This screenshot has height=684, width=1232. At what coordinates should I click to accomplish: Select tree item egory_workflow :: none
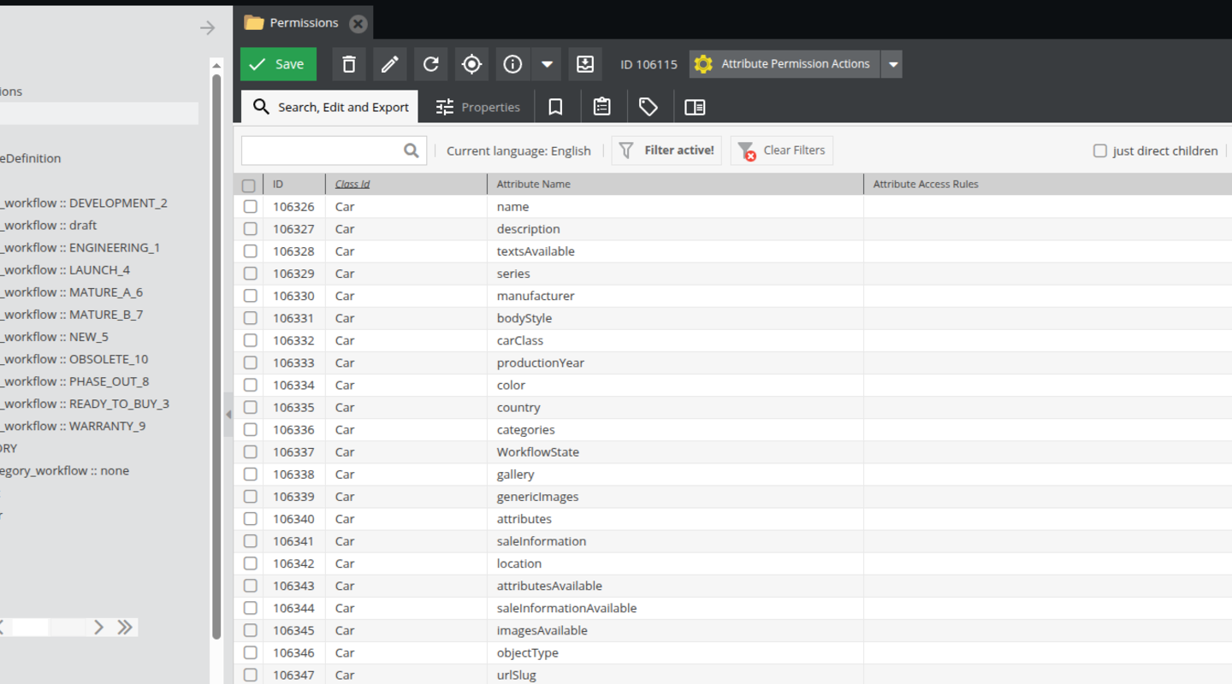coord(64,470)
